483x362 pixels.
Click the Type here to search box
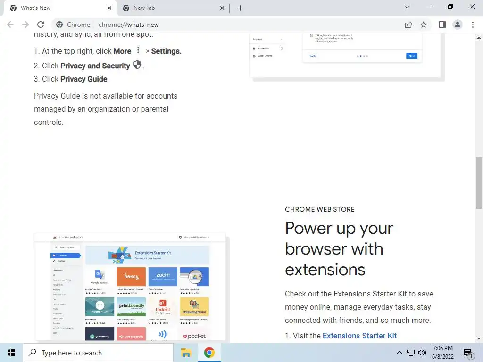98,353
